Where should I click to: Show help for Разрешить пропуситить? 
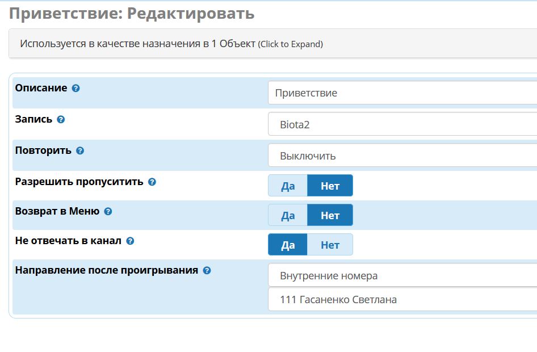click(x=152, y=182)
